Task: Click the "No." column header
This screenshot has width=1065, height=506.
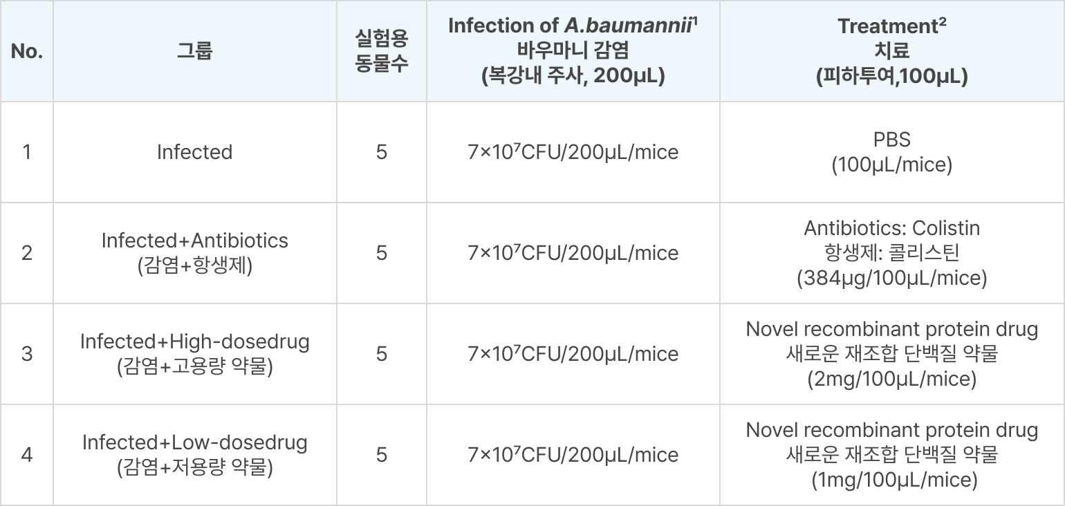Action: 27,51
